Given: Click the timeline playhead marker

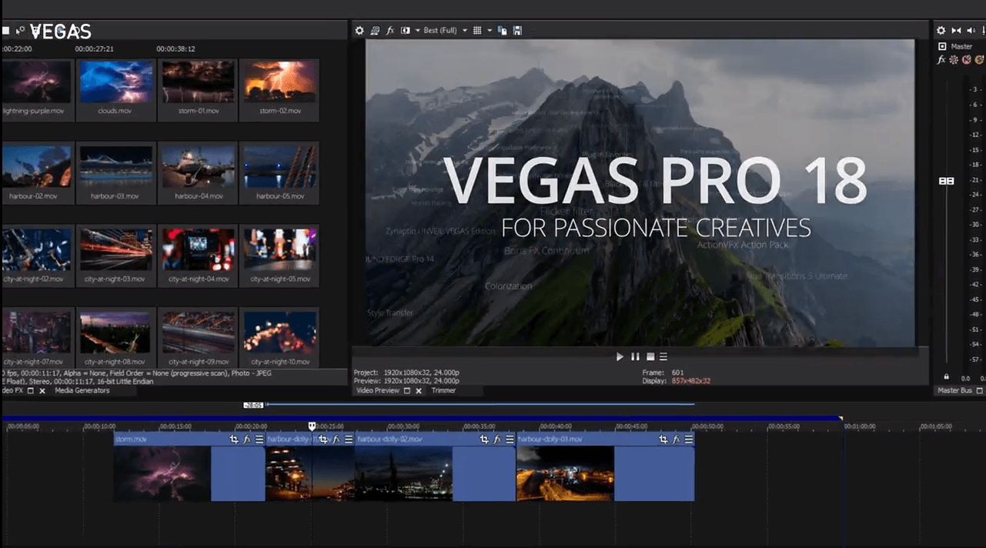Looking at the screenshot, I should click(x=312, y=425).
